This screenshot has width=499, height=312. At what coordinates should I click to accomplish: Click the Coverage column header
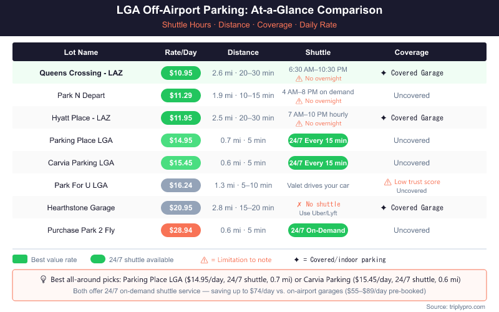pos(412,52)
